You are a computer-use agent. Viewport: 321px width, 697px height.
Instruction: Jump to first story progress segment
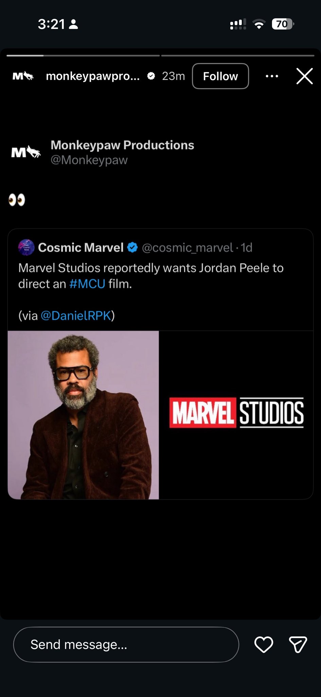click(x=83, y=55)
